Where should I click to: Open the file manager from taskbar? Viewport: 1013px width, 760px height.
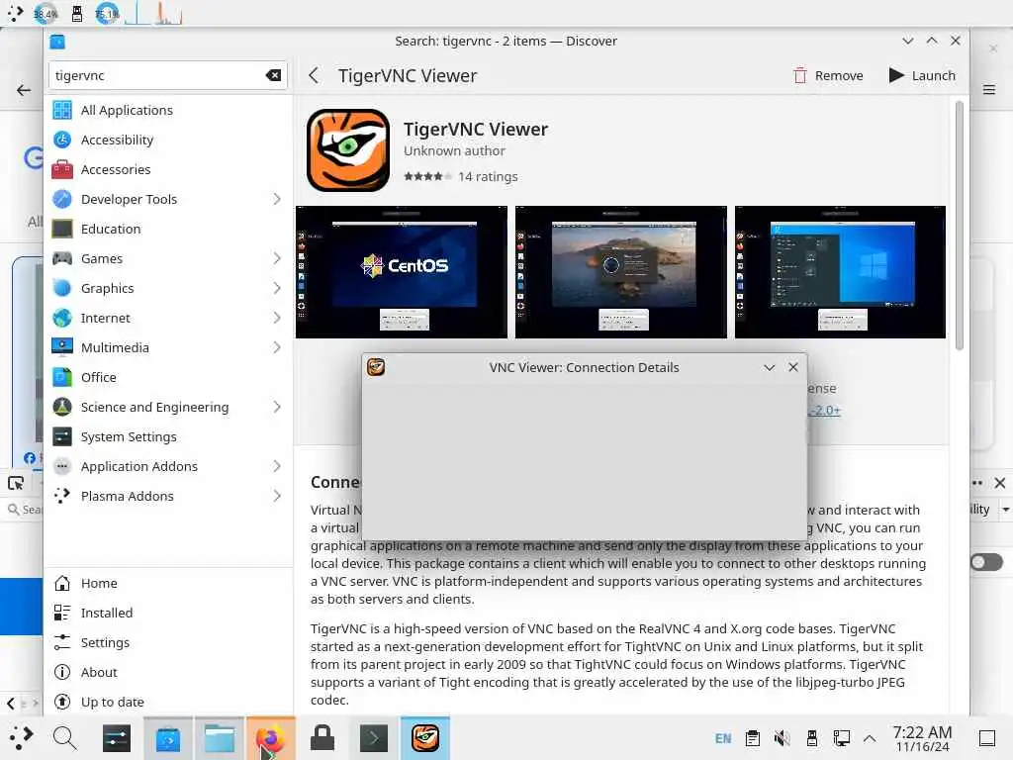pos(220,738)
